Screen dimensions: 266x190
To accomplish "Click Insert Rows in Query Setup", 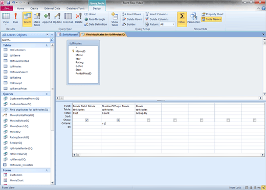I will [131, 14].
